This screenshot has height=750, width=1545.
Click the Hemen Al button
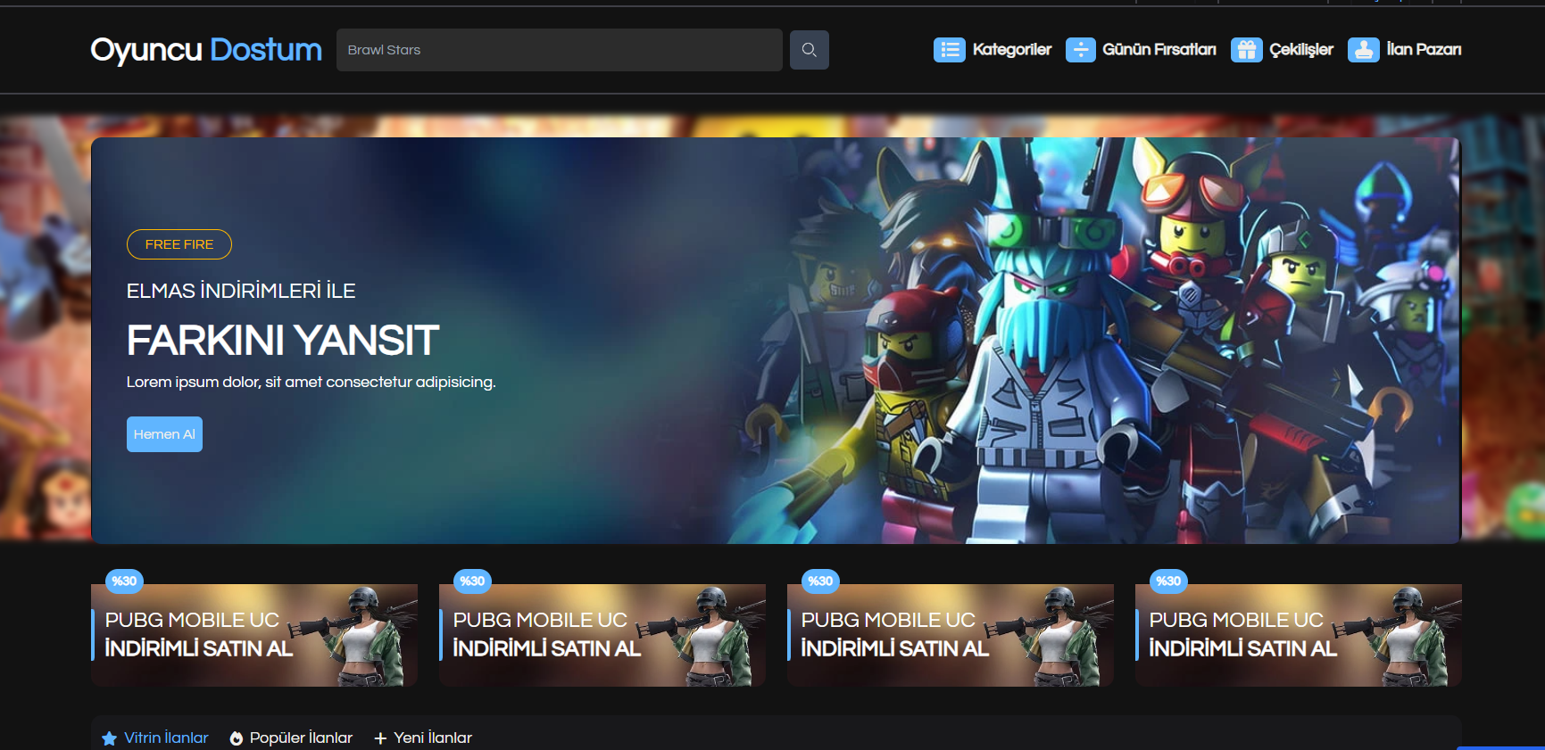(x=164, y=434)
